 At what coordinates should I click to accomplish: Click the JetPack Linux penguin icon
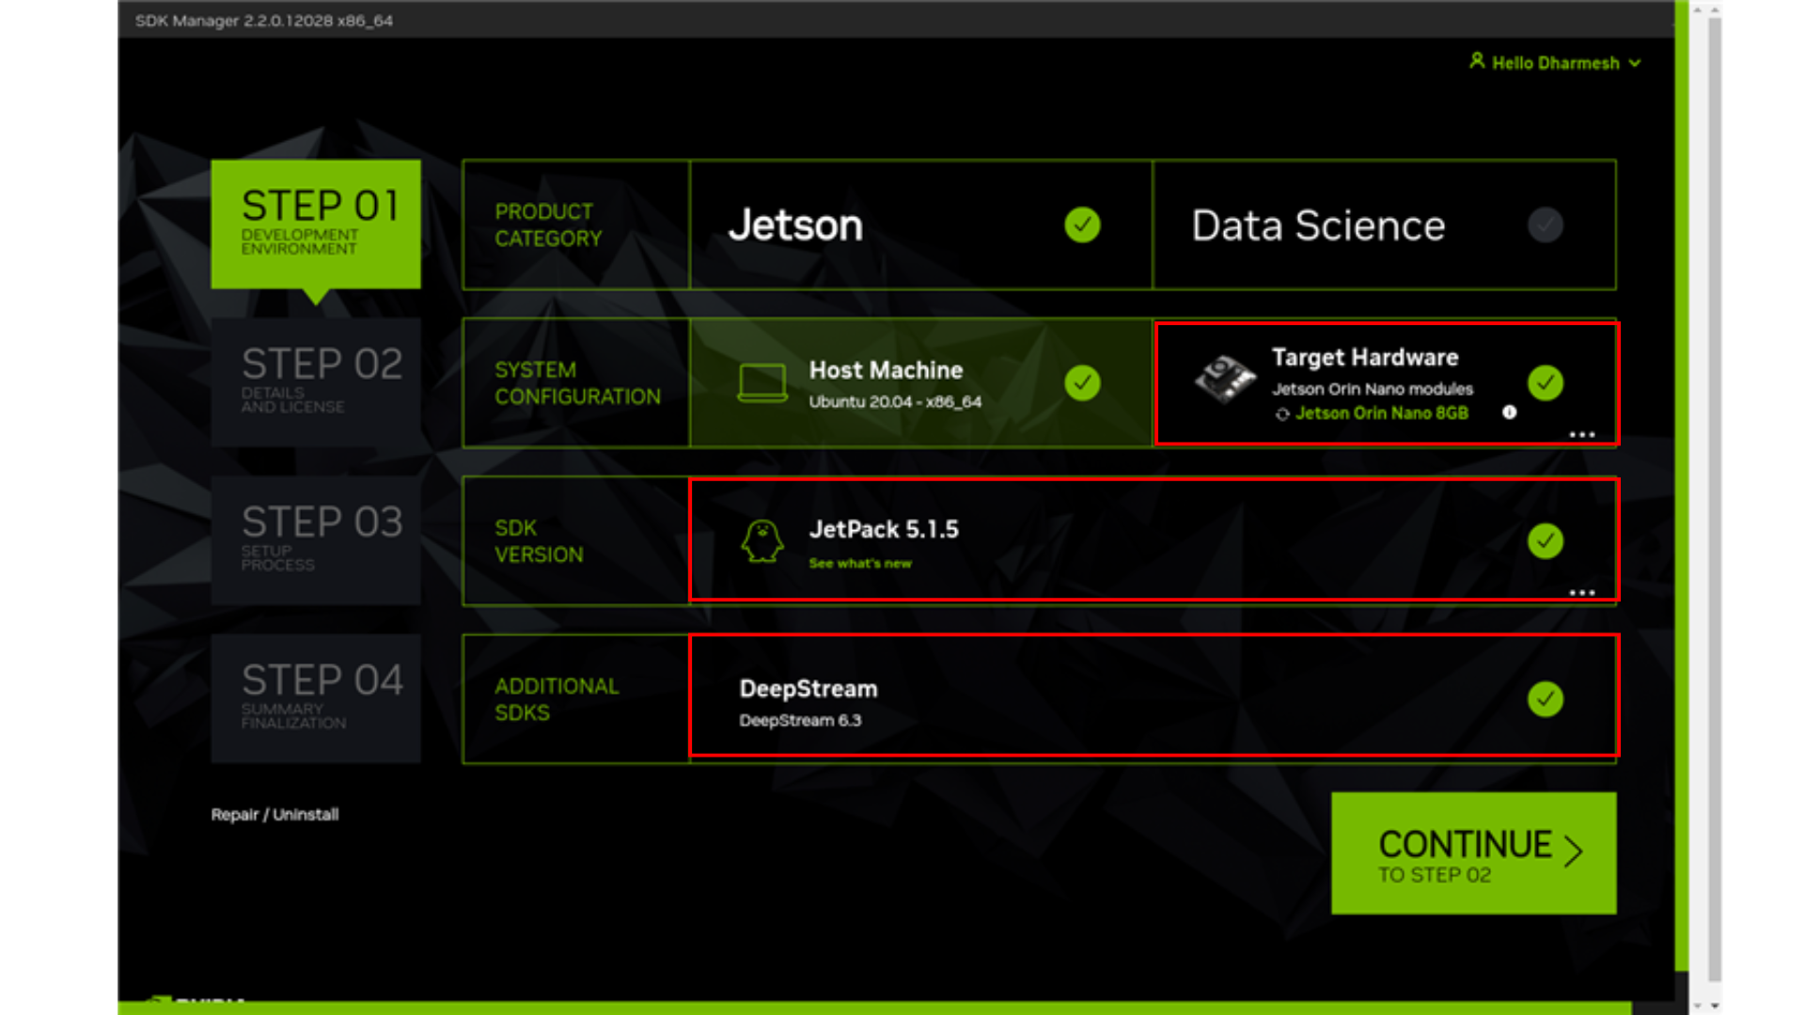[762, 541]
